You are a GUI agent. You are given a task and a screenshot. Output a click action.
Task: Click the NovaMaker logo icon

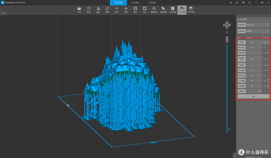click(3, 3)
